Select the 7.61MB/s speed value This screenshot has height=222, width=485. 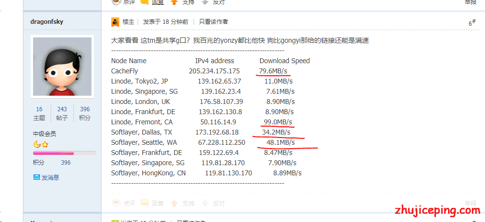pos(280,91)
